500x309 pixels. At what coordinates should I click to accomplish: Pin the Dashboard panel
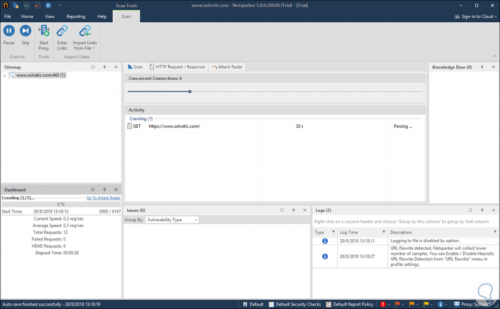pos(104,190)
